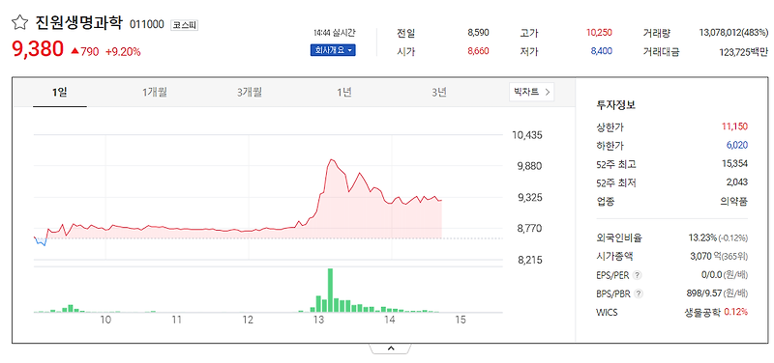
Task: Click the change percentage +9.20%
Action: click(x=123, y=51)
